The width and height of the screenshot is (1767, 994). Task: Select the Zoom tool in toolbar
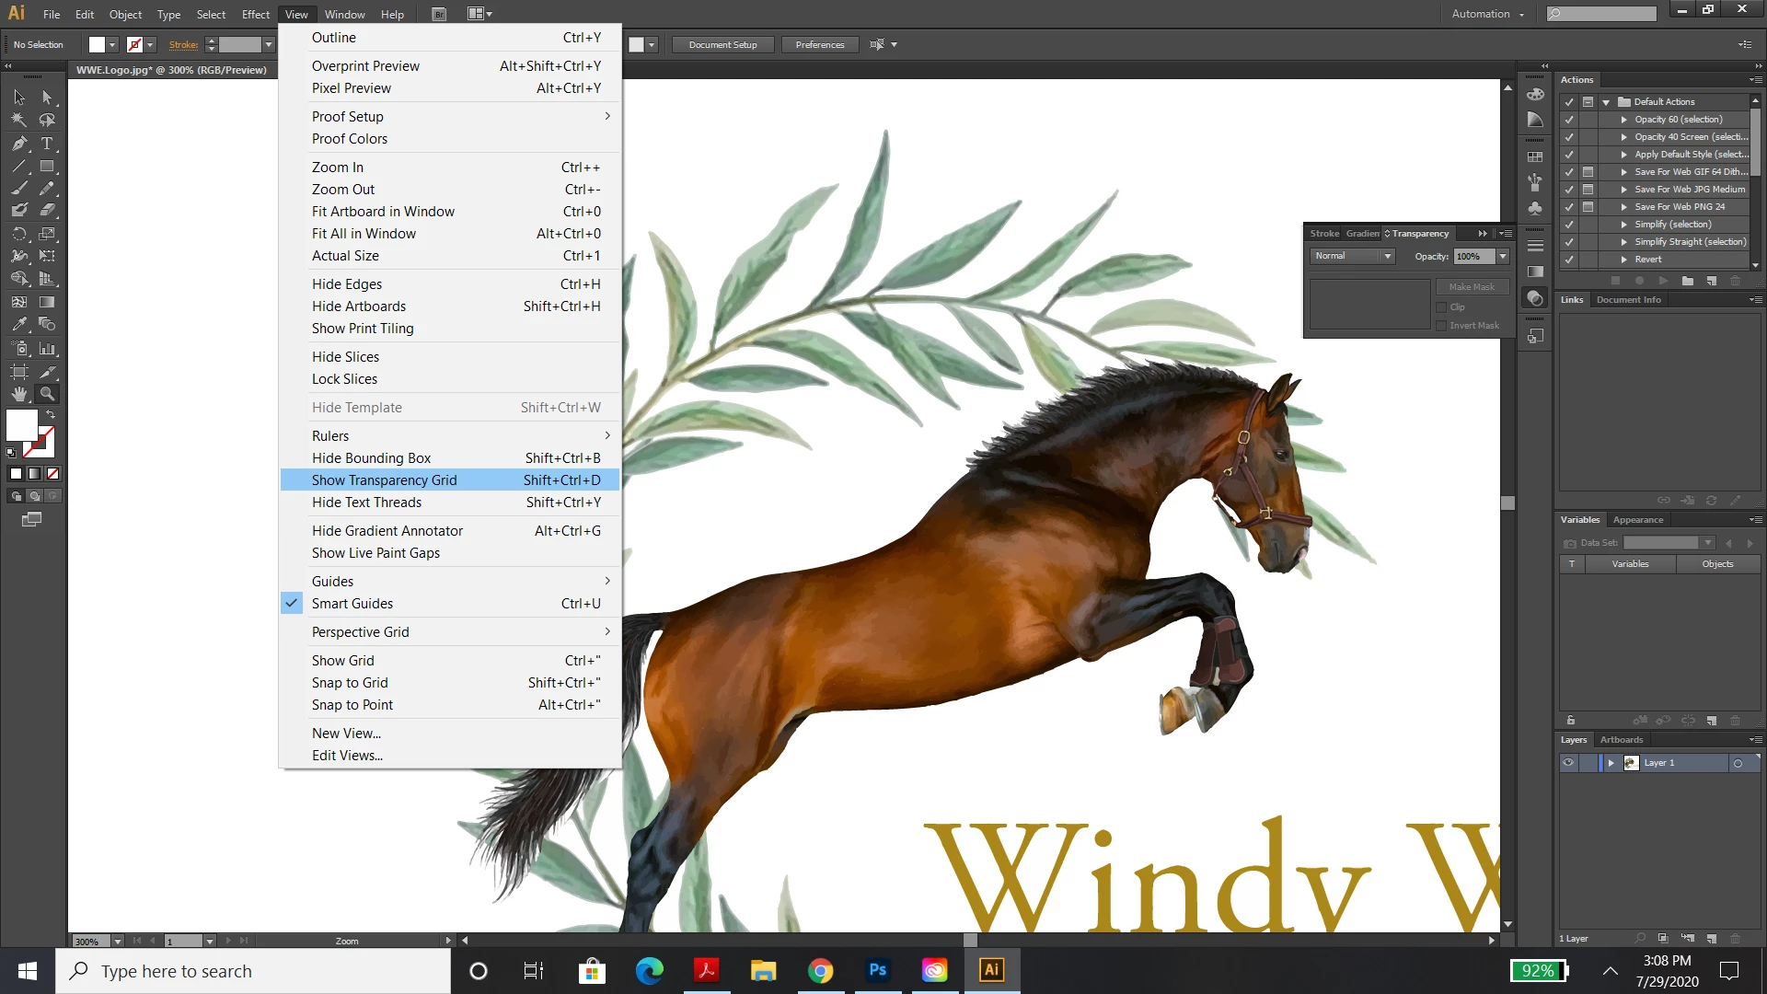click(47, 394)
